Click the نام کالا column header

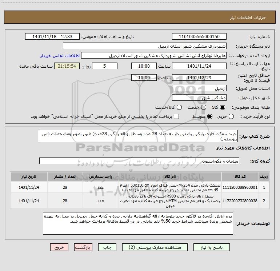[170, 176]
